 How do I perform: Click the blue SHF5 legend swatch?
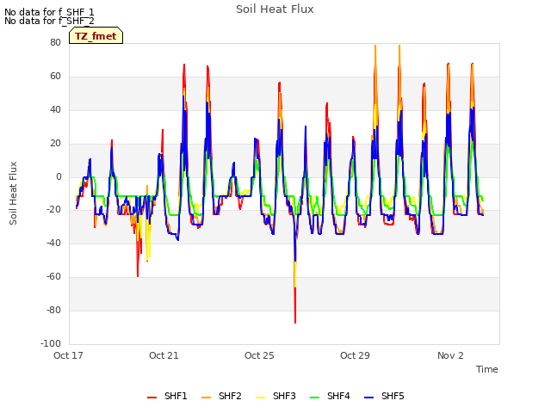tap(369, 397)
